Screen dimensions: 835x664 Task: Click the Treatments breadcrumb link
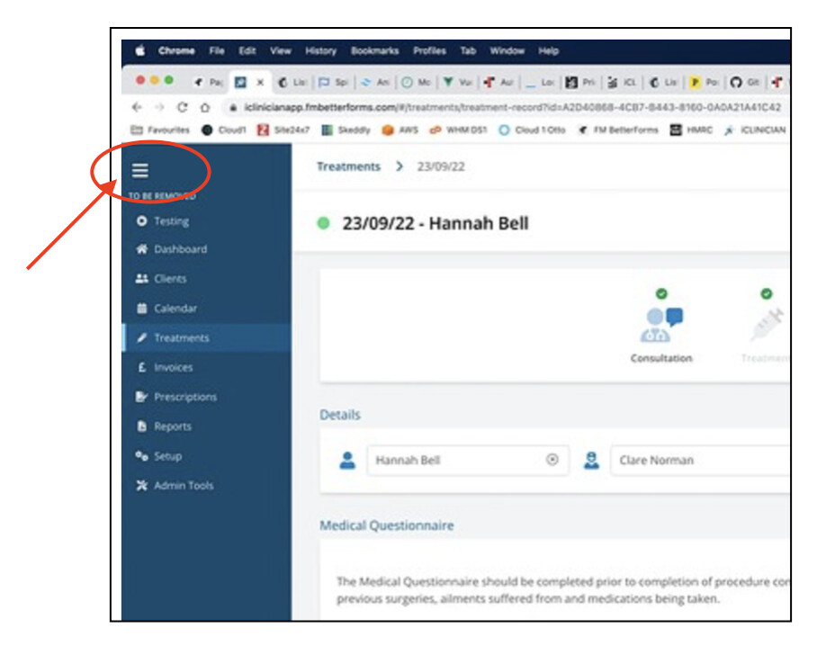coord(348,167)
